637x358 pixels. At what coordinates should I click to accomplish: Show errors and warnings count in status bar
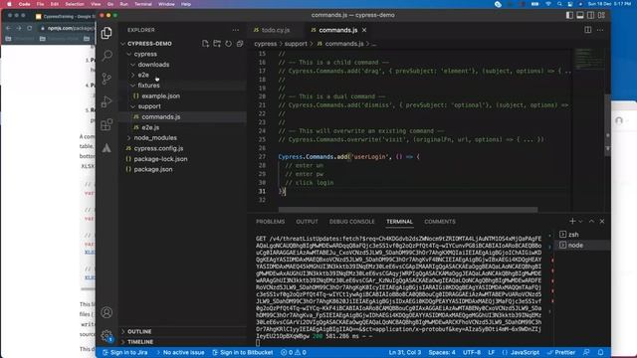[x=294, y=352]
